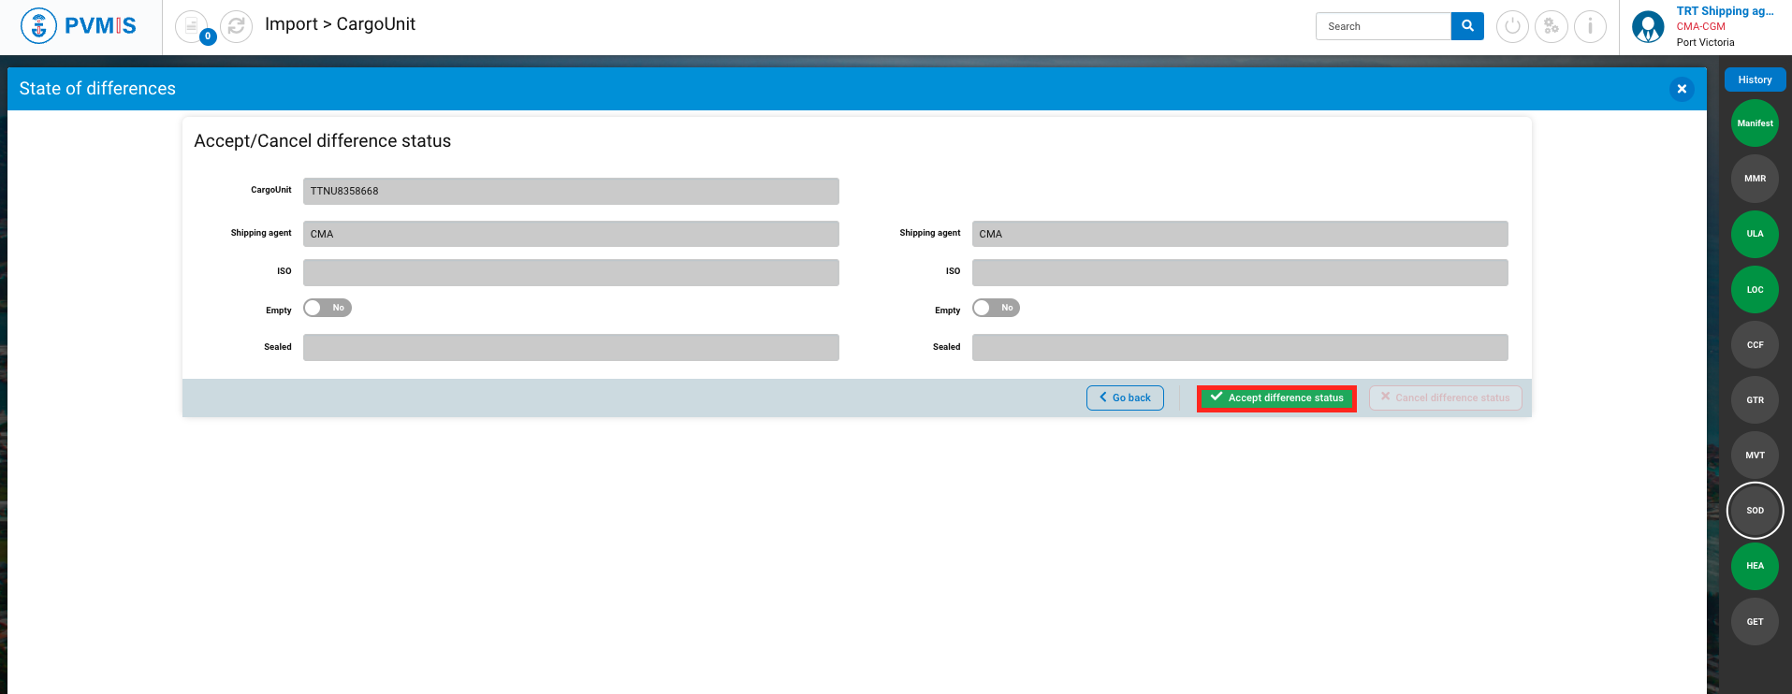This screenshot has height=694, width=1792.
Task: Click the Go back button
Action: pyautogui.click(x=1125, y=398)
